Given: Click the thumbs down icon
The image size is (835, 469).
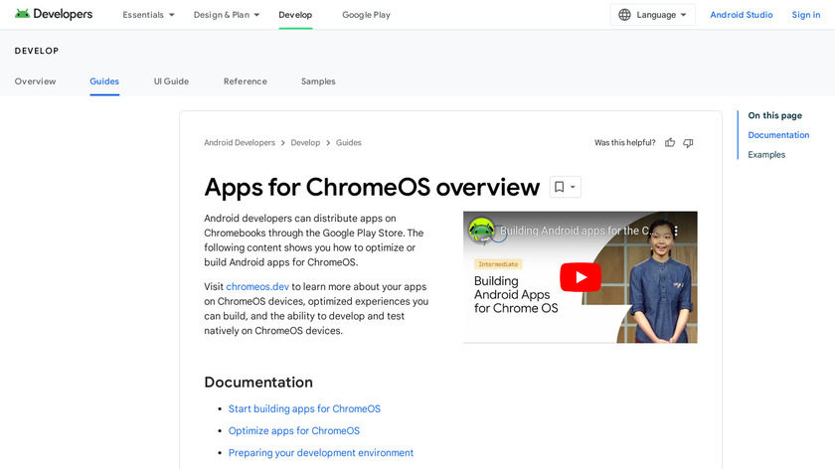Looking at the screenshot, I should click(x=688, y=143).
